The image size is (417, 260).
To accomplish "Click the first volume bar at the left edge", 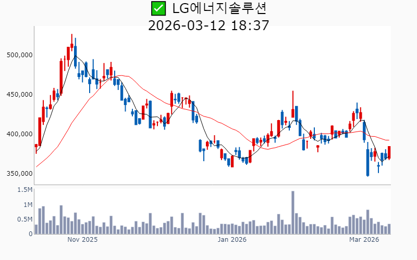I will [36, 229].
